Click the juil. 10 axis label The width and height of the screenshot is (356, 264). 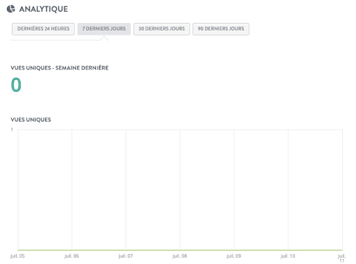tap(288, 256)
